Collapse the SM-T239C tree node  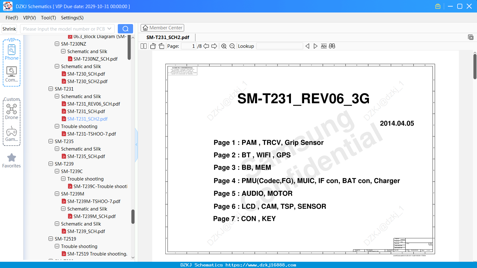point(57,171)
